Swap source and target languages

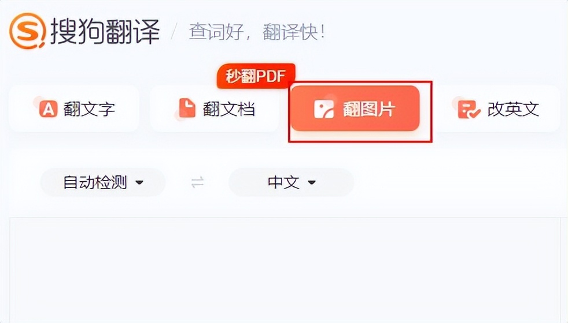(x=197, y=182)
